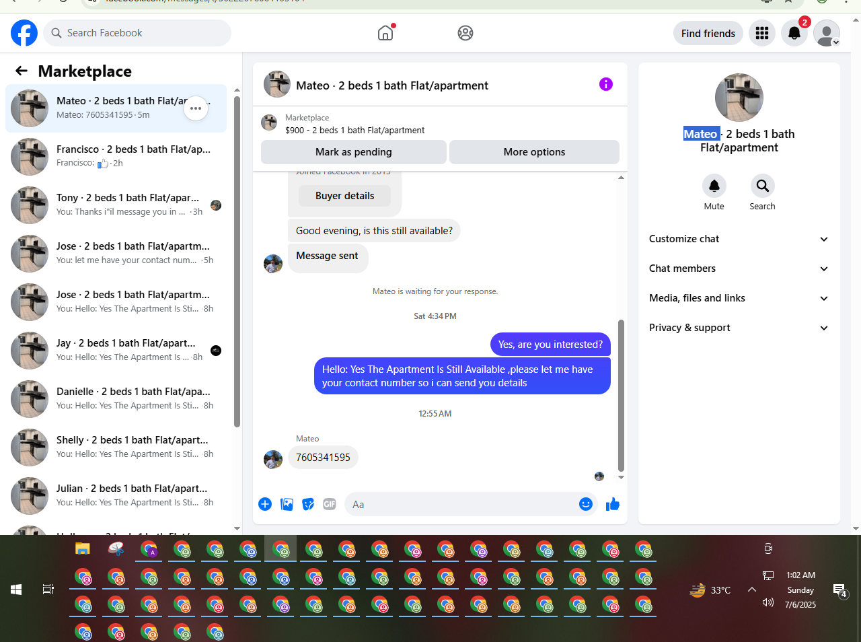Open the volume speaker tray icon
Viewport: 861px width, 642px height.
768,602
